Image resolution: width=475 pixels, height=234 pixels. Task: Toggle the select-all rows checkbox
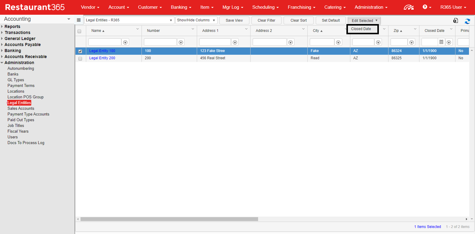[x=79, y=31]
